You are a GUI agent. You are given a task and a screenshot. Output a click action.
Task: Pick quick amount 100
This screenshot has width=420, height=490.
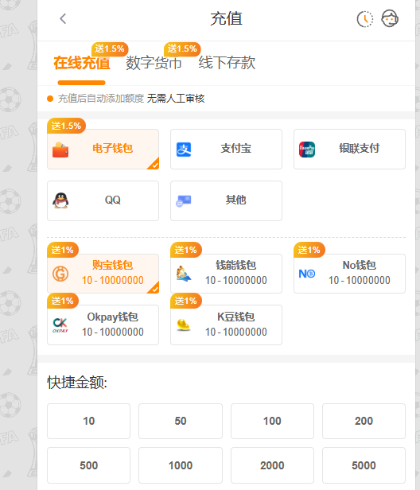coord(272,421)
